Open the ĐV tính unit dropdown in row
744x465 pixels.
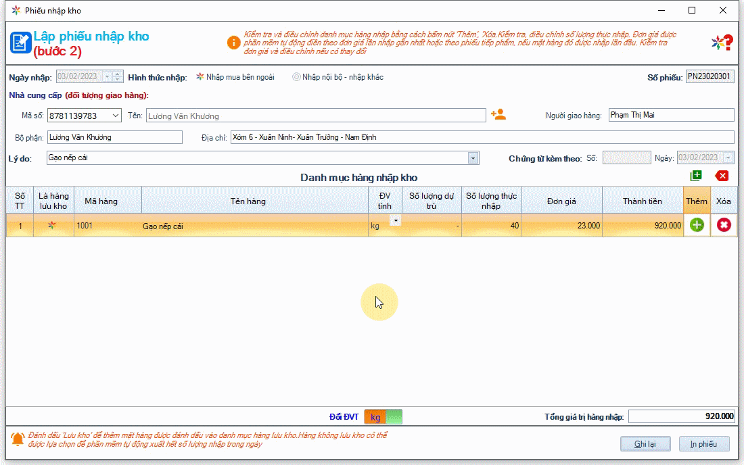click(x=395, y=220)
